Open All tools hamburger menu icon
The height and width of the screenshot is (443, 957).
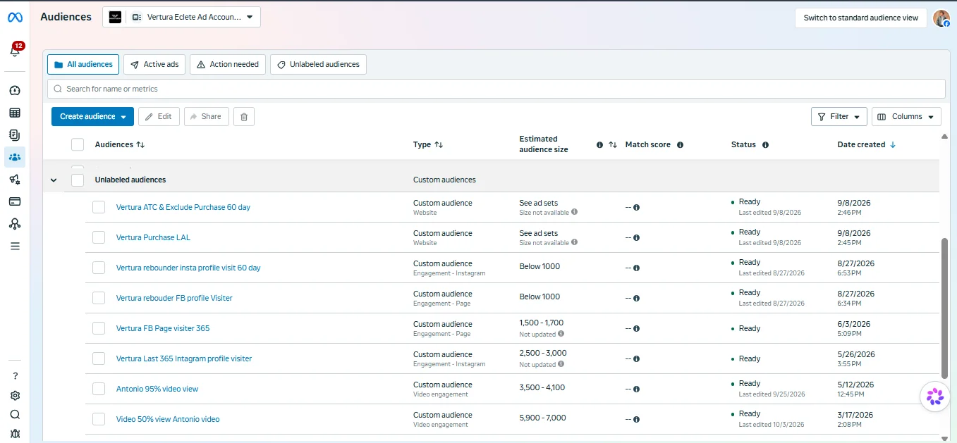[x=15, y=247]
